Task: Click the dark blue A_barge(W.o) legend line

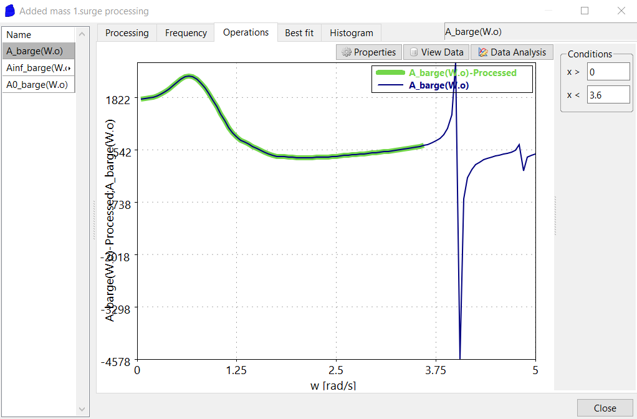Action: pyautogui.click(x=391, y=85)
